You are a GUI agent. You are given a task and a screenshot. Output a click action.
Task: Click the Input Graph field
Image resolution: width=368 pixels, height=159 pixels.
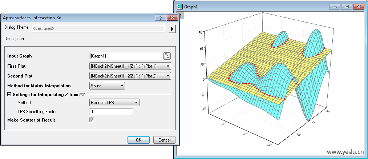[x=126, y=56]
